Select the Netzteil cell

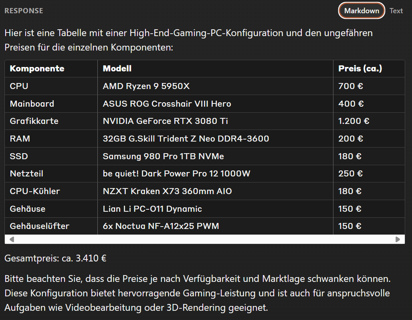tap(51, 174)
